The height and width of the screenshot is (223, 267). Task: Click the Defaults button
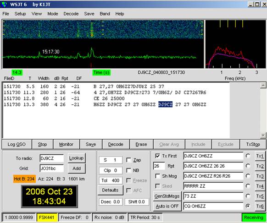tap(110, 190)
